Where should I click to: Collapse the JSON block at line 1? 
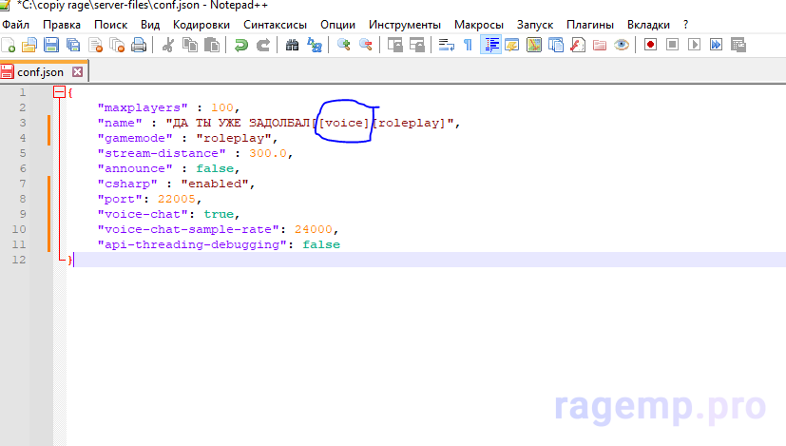tap(60, 92)
